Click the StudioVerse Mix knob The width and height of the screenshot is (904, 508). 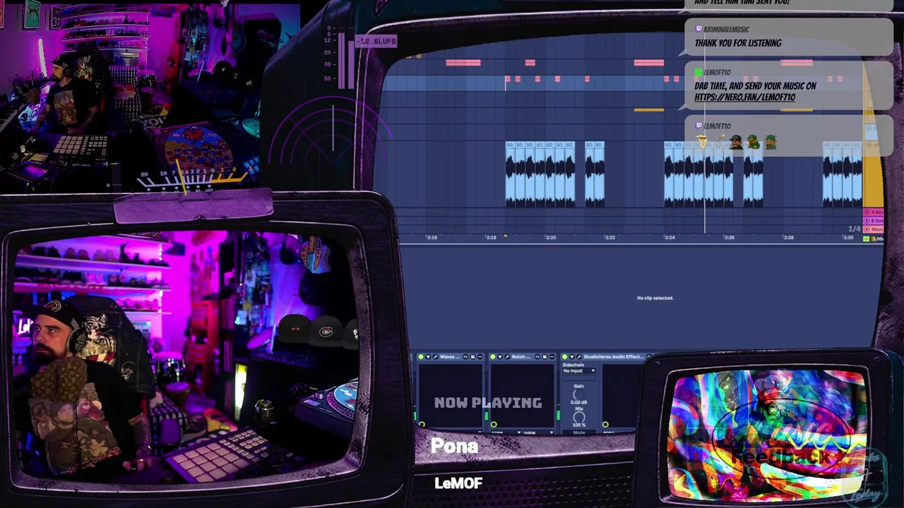[x=579, y=417]
